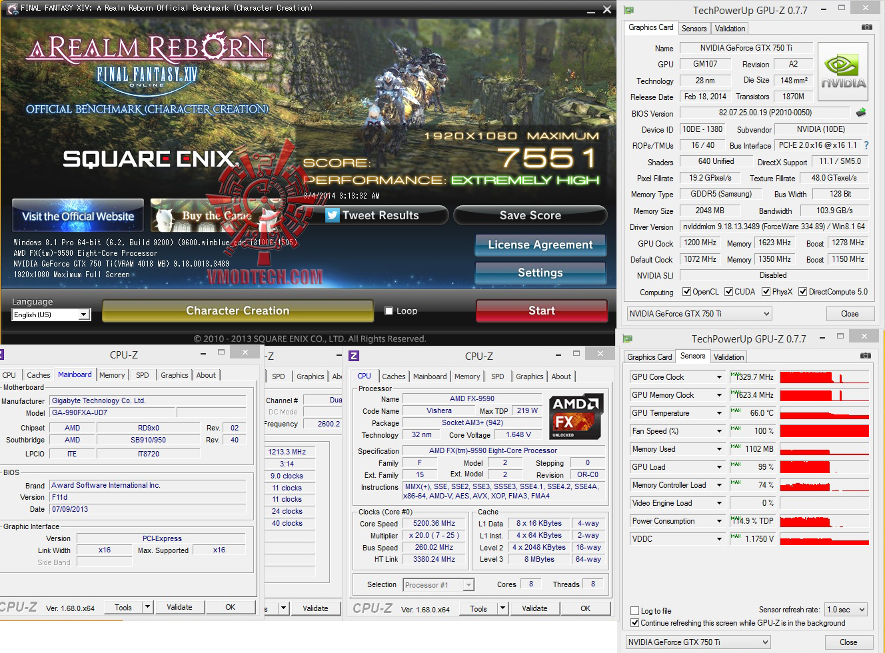This screenshot has width=885, height=653.
Task: Click the BIOS Version field in GPU-Z
Action: click(x=765, y=113)
